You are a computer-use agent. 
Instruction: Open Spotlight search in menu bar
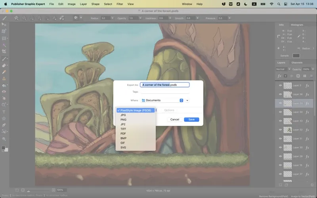(279, 4)
